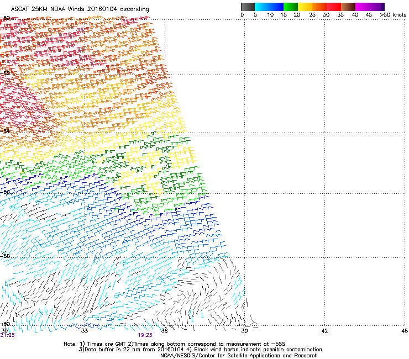The width and height of the screenshot is (409, 359).
Task: Click the '-52' latitude axis label
Action: point(5,73)
